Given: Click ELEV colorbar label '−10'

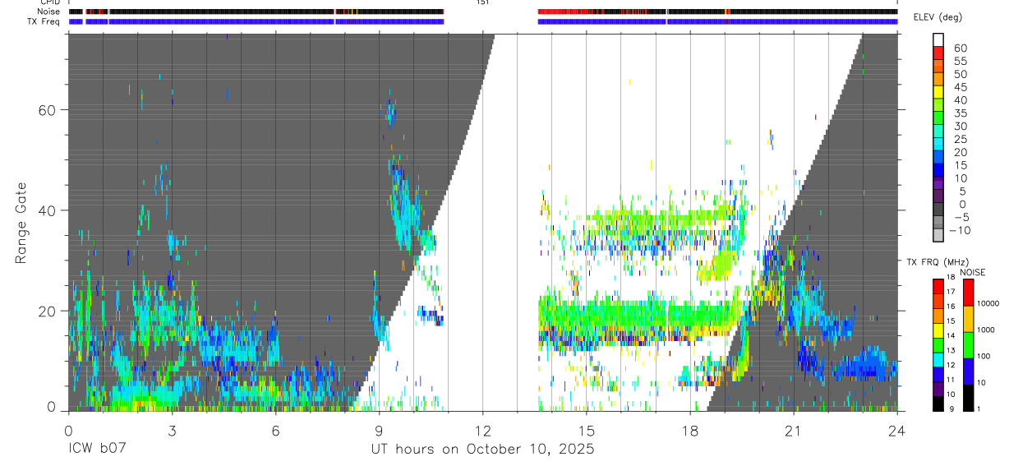Looking at the screenshot, I should point(959,230).
